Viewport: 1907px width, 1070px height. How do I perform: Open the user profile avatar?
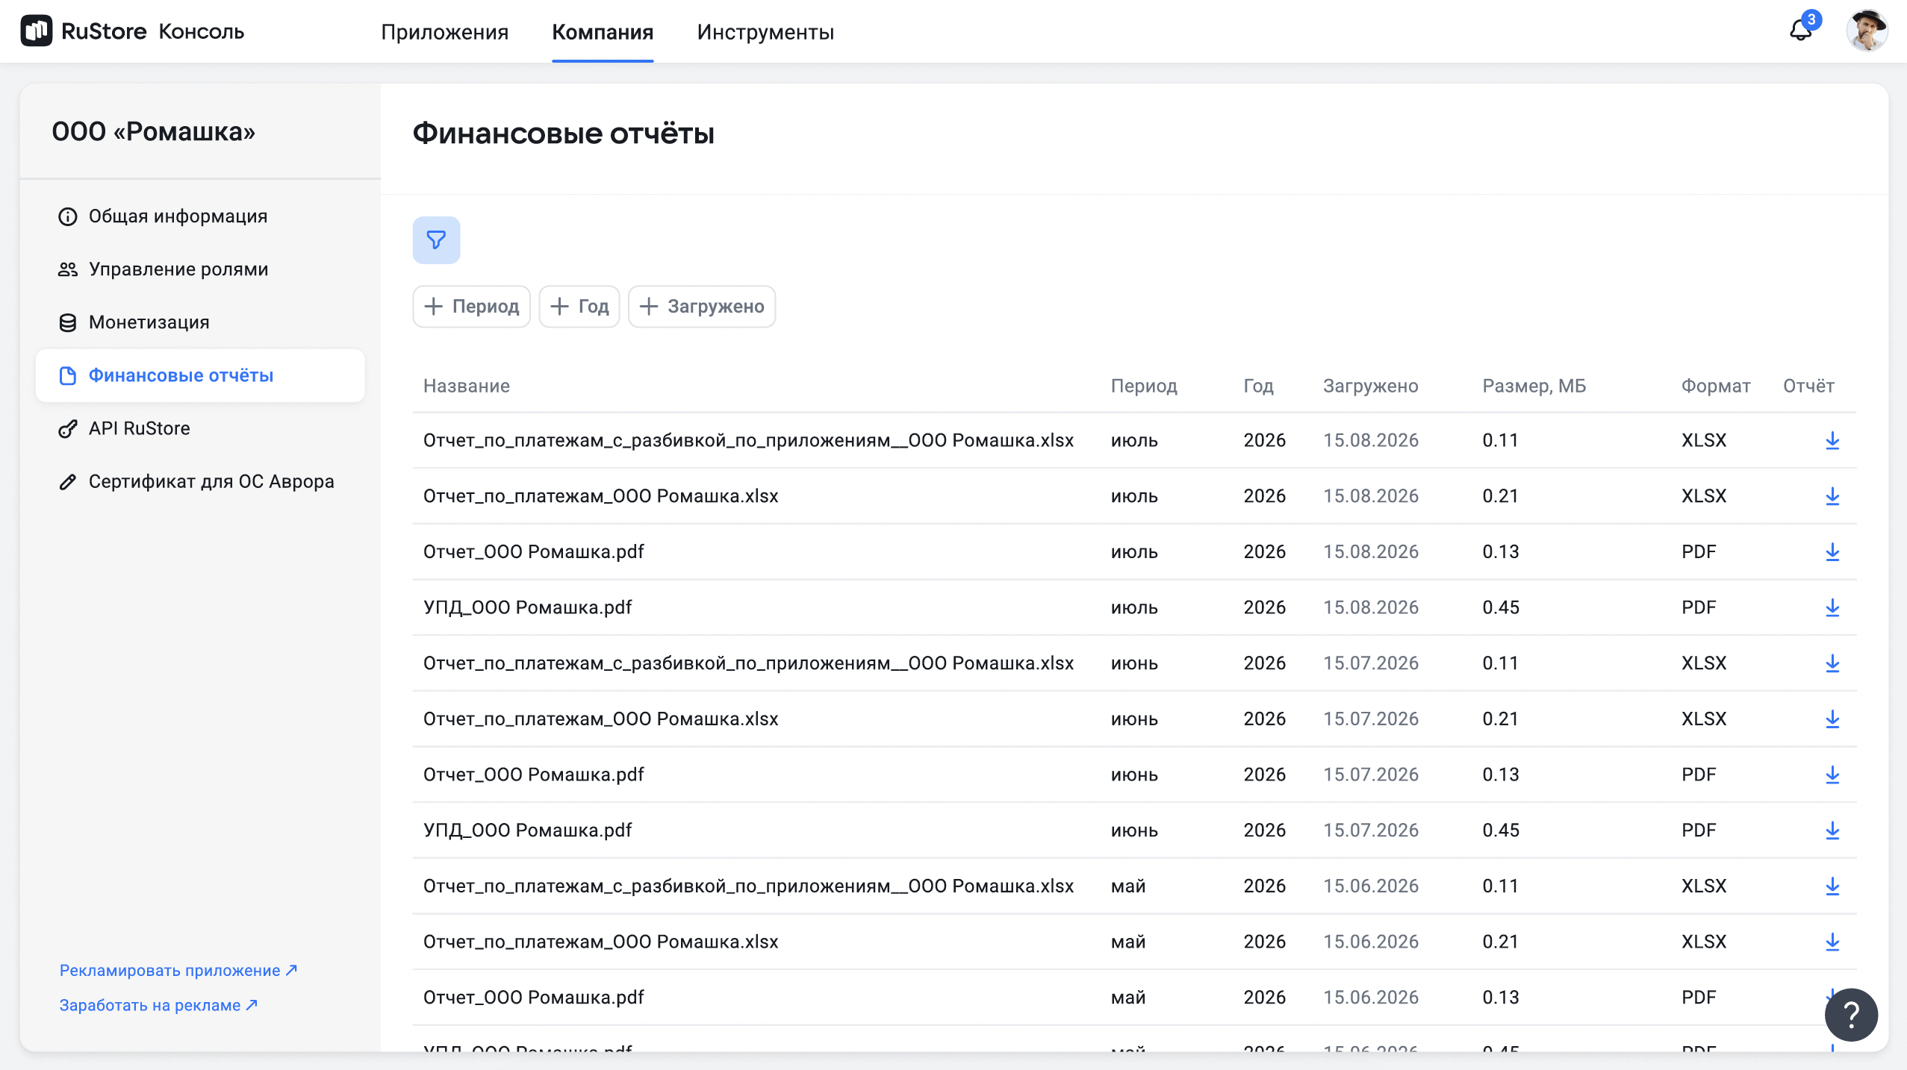pyautogui.click(x=1867, y=31)
